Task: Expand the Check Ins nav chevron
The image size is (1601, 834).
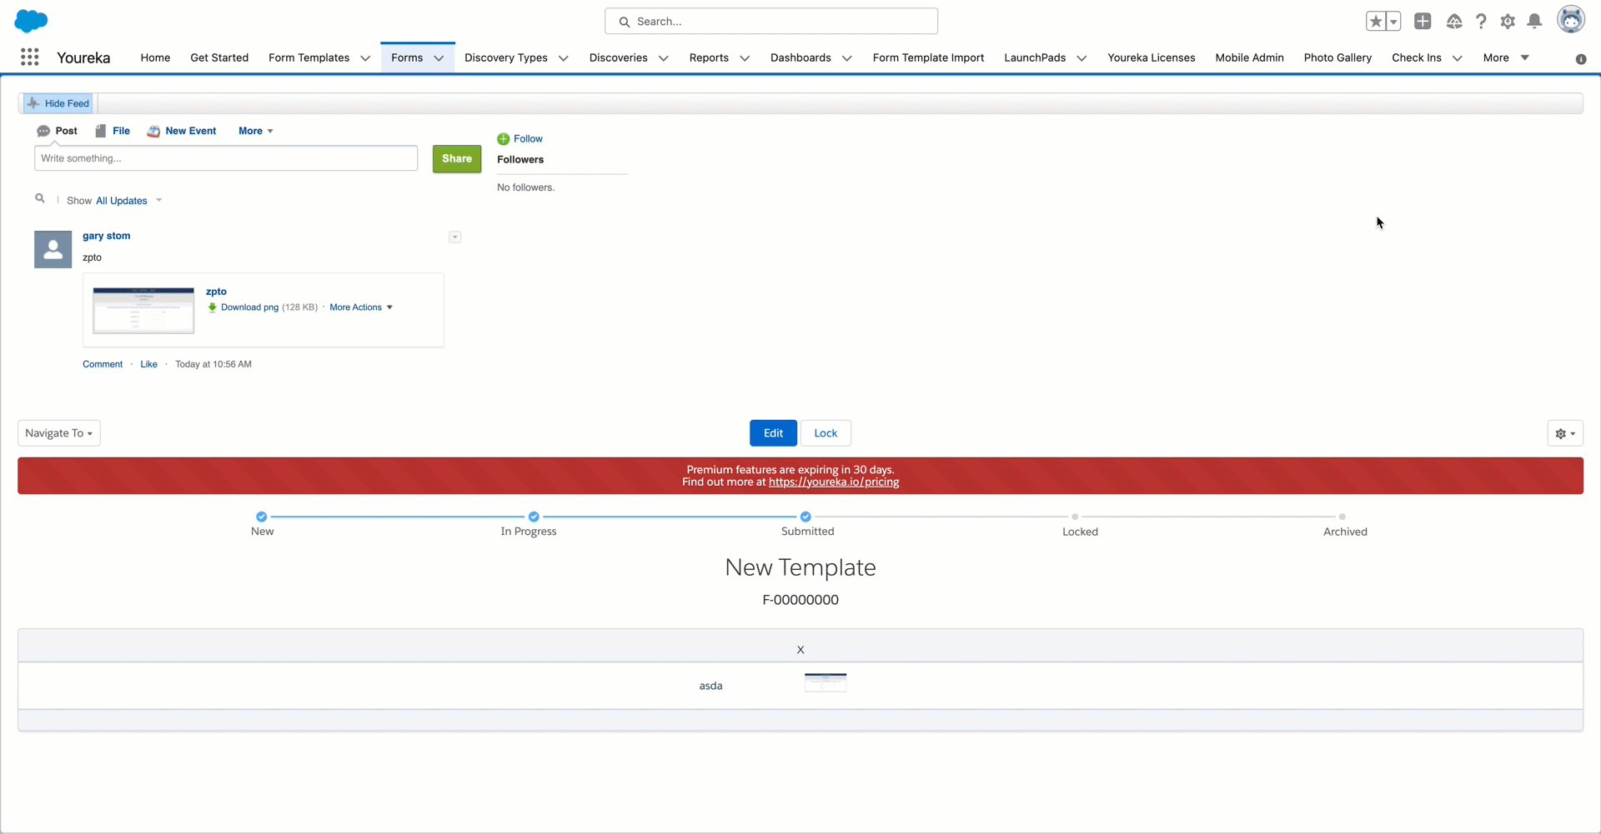Action: [x=1458, y=58]
